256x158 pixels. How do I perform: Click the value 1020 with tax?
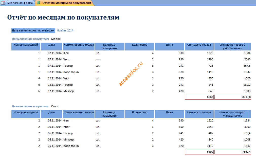(x=247, y=78)
